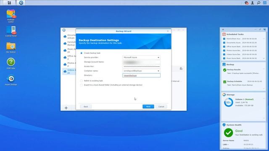This screenshot has width=269, height=151.
Task: Expand the Scheduled Tasks list down arrow
Action: (264, 58)
